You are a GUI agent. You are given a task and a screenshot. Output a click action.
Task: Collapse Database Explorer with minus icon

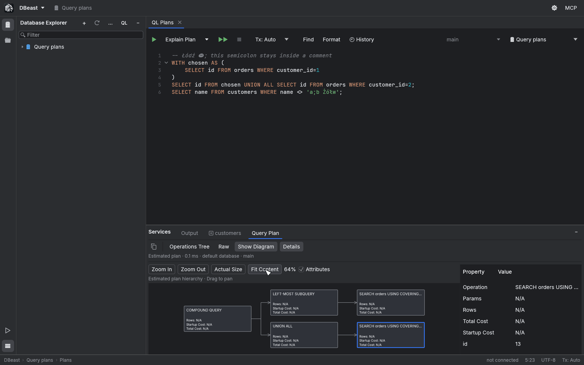[138, 23]
